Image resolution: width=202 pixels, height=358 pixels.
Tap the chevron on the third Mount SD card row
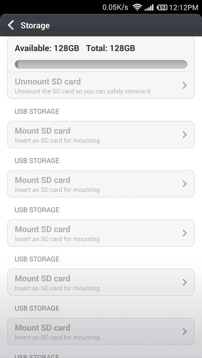tap(185, 233)
